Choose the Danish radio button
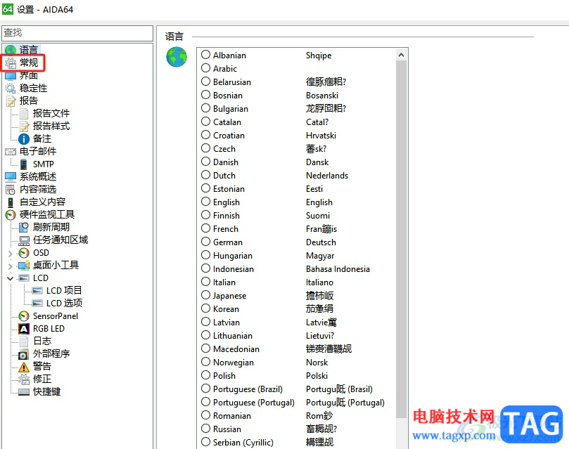 tap(206, 162)
